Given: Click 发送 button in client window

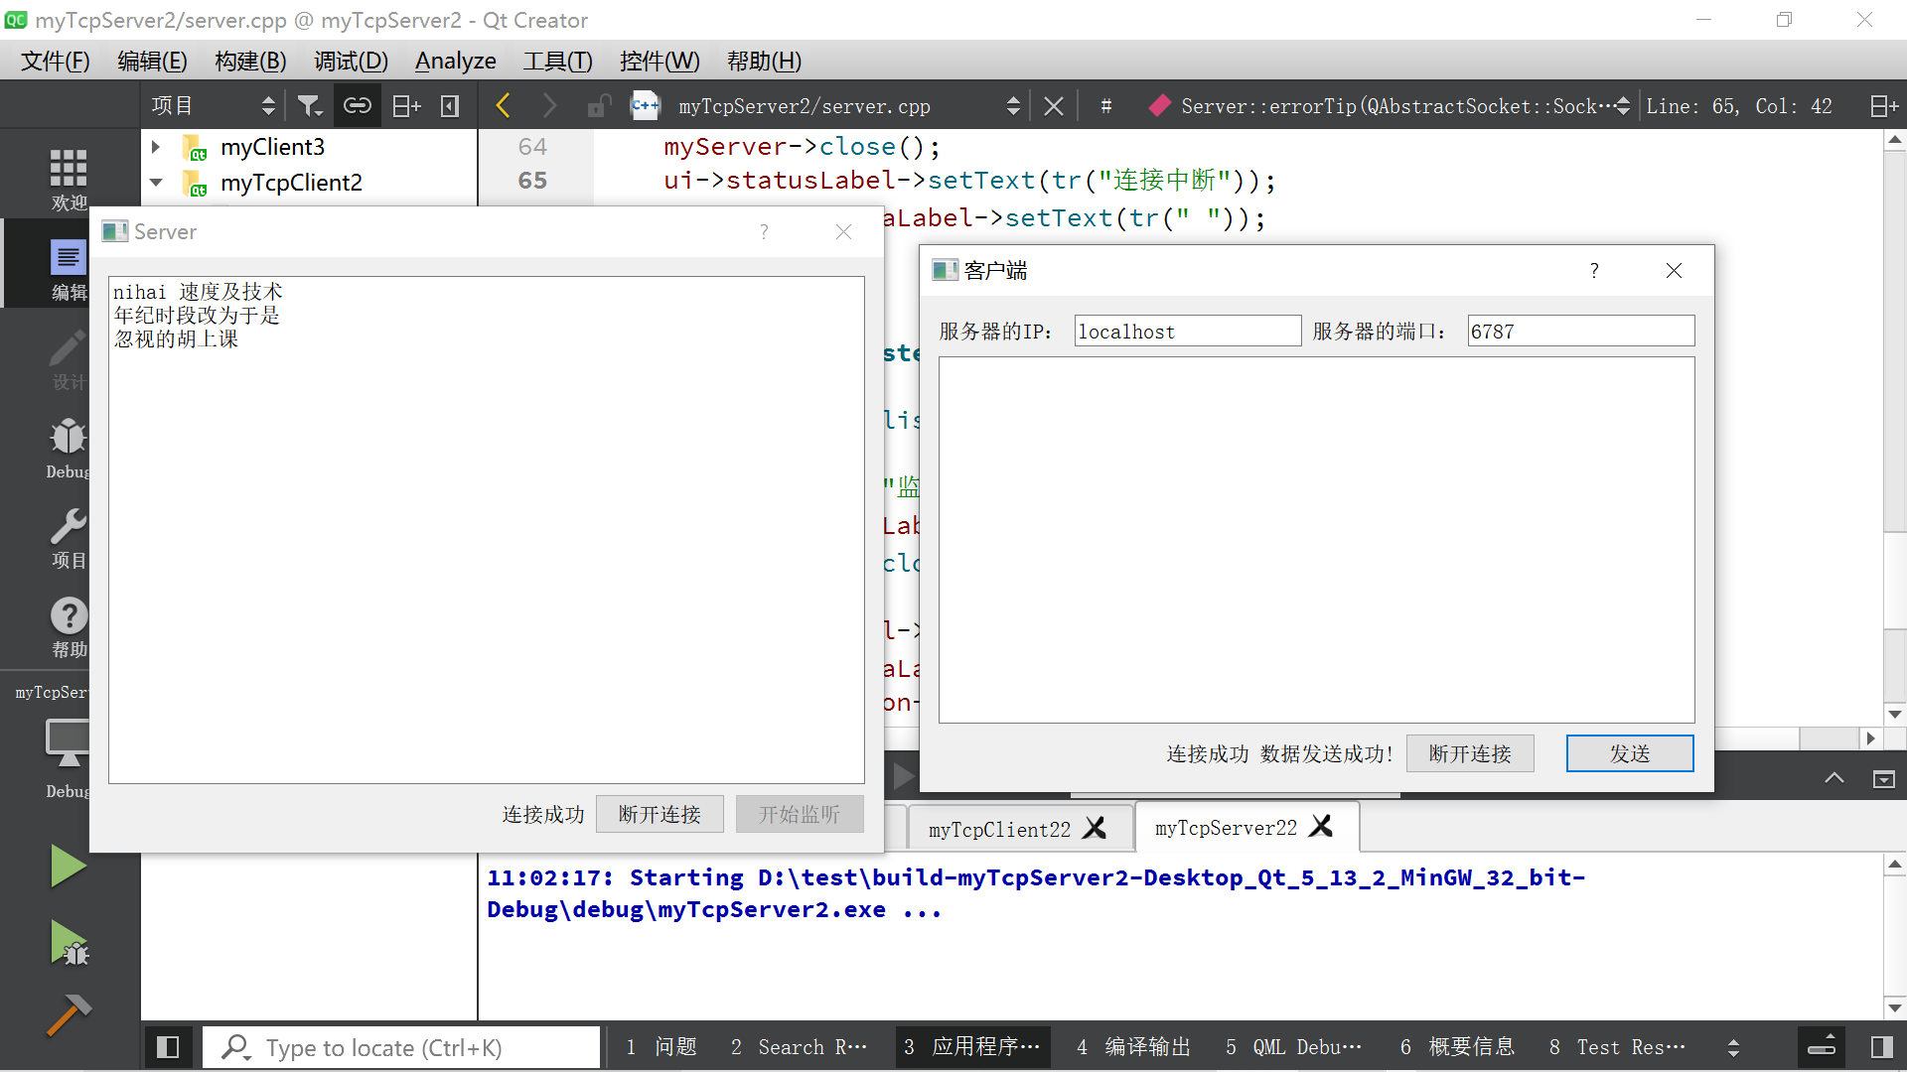Looking at the screenshot, I should point(1629,753).
